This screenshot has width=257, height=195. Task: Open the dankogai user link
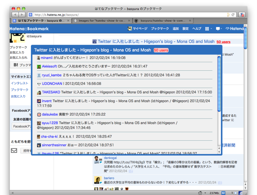point(110,158)
